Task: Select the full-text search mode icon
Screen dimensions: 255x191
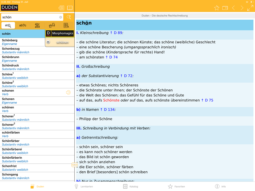Action: pyautogui.click(x=66, y=25)
